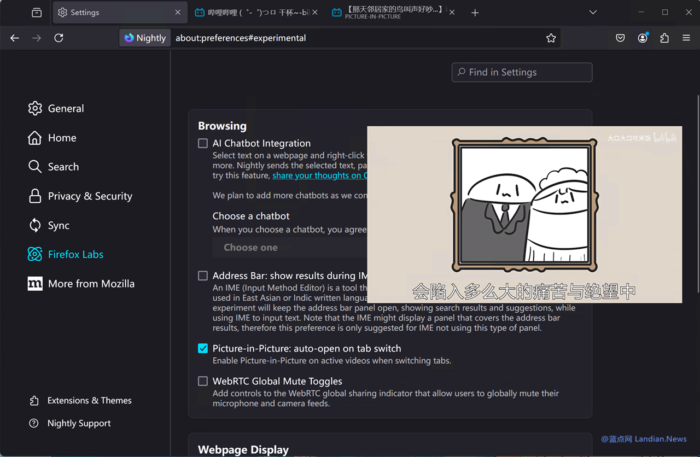This screenshot has height=457, width=700.
Task: Click the Nightly Support question icon
Action: (x=34, y=423)
